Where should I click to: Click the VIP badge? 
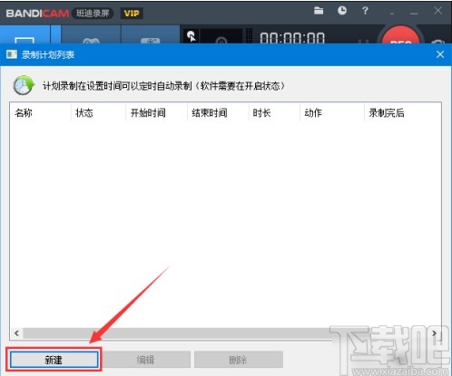132,14
